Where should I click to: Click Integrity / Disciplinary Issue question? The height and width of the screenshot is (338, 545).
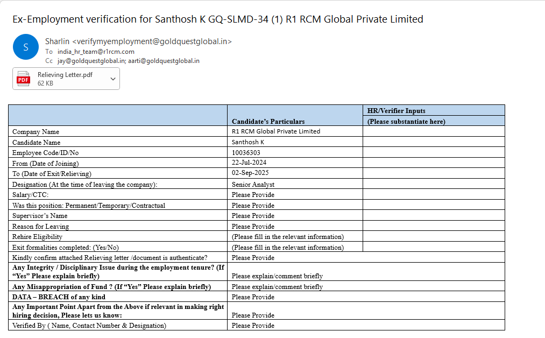click(118, 272)
